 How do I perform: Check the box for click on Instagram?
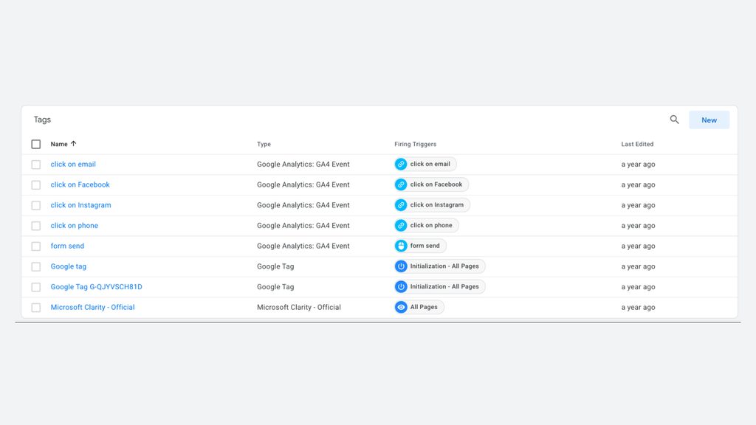[36, 205]
